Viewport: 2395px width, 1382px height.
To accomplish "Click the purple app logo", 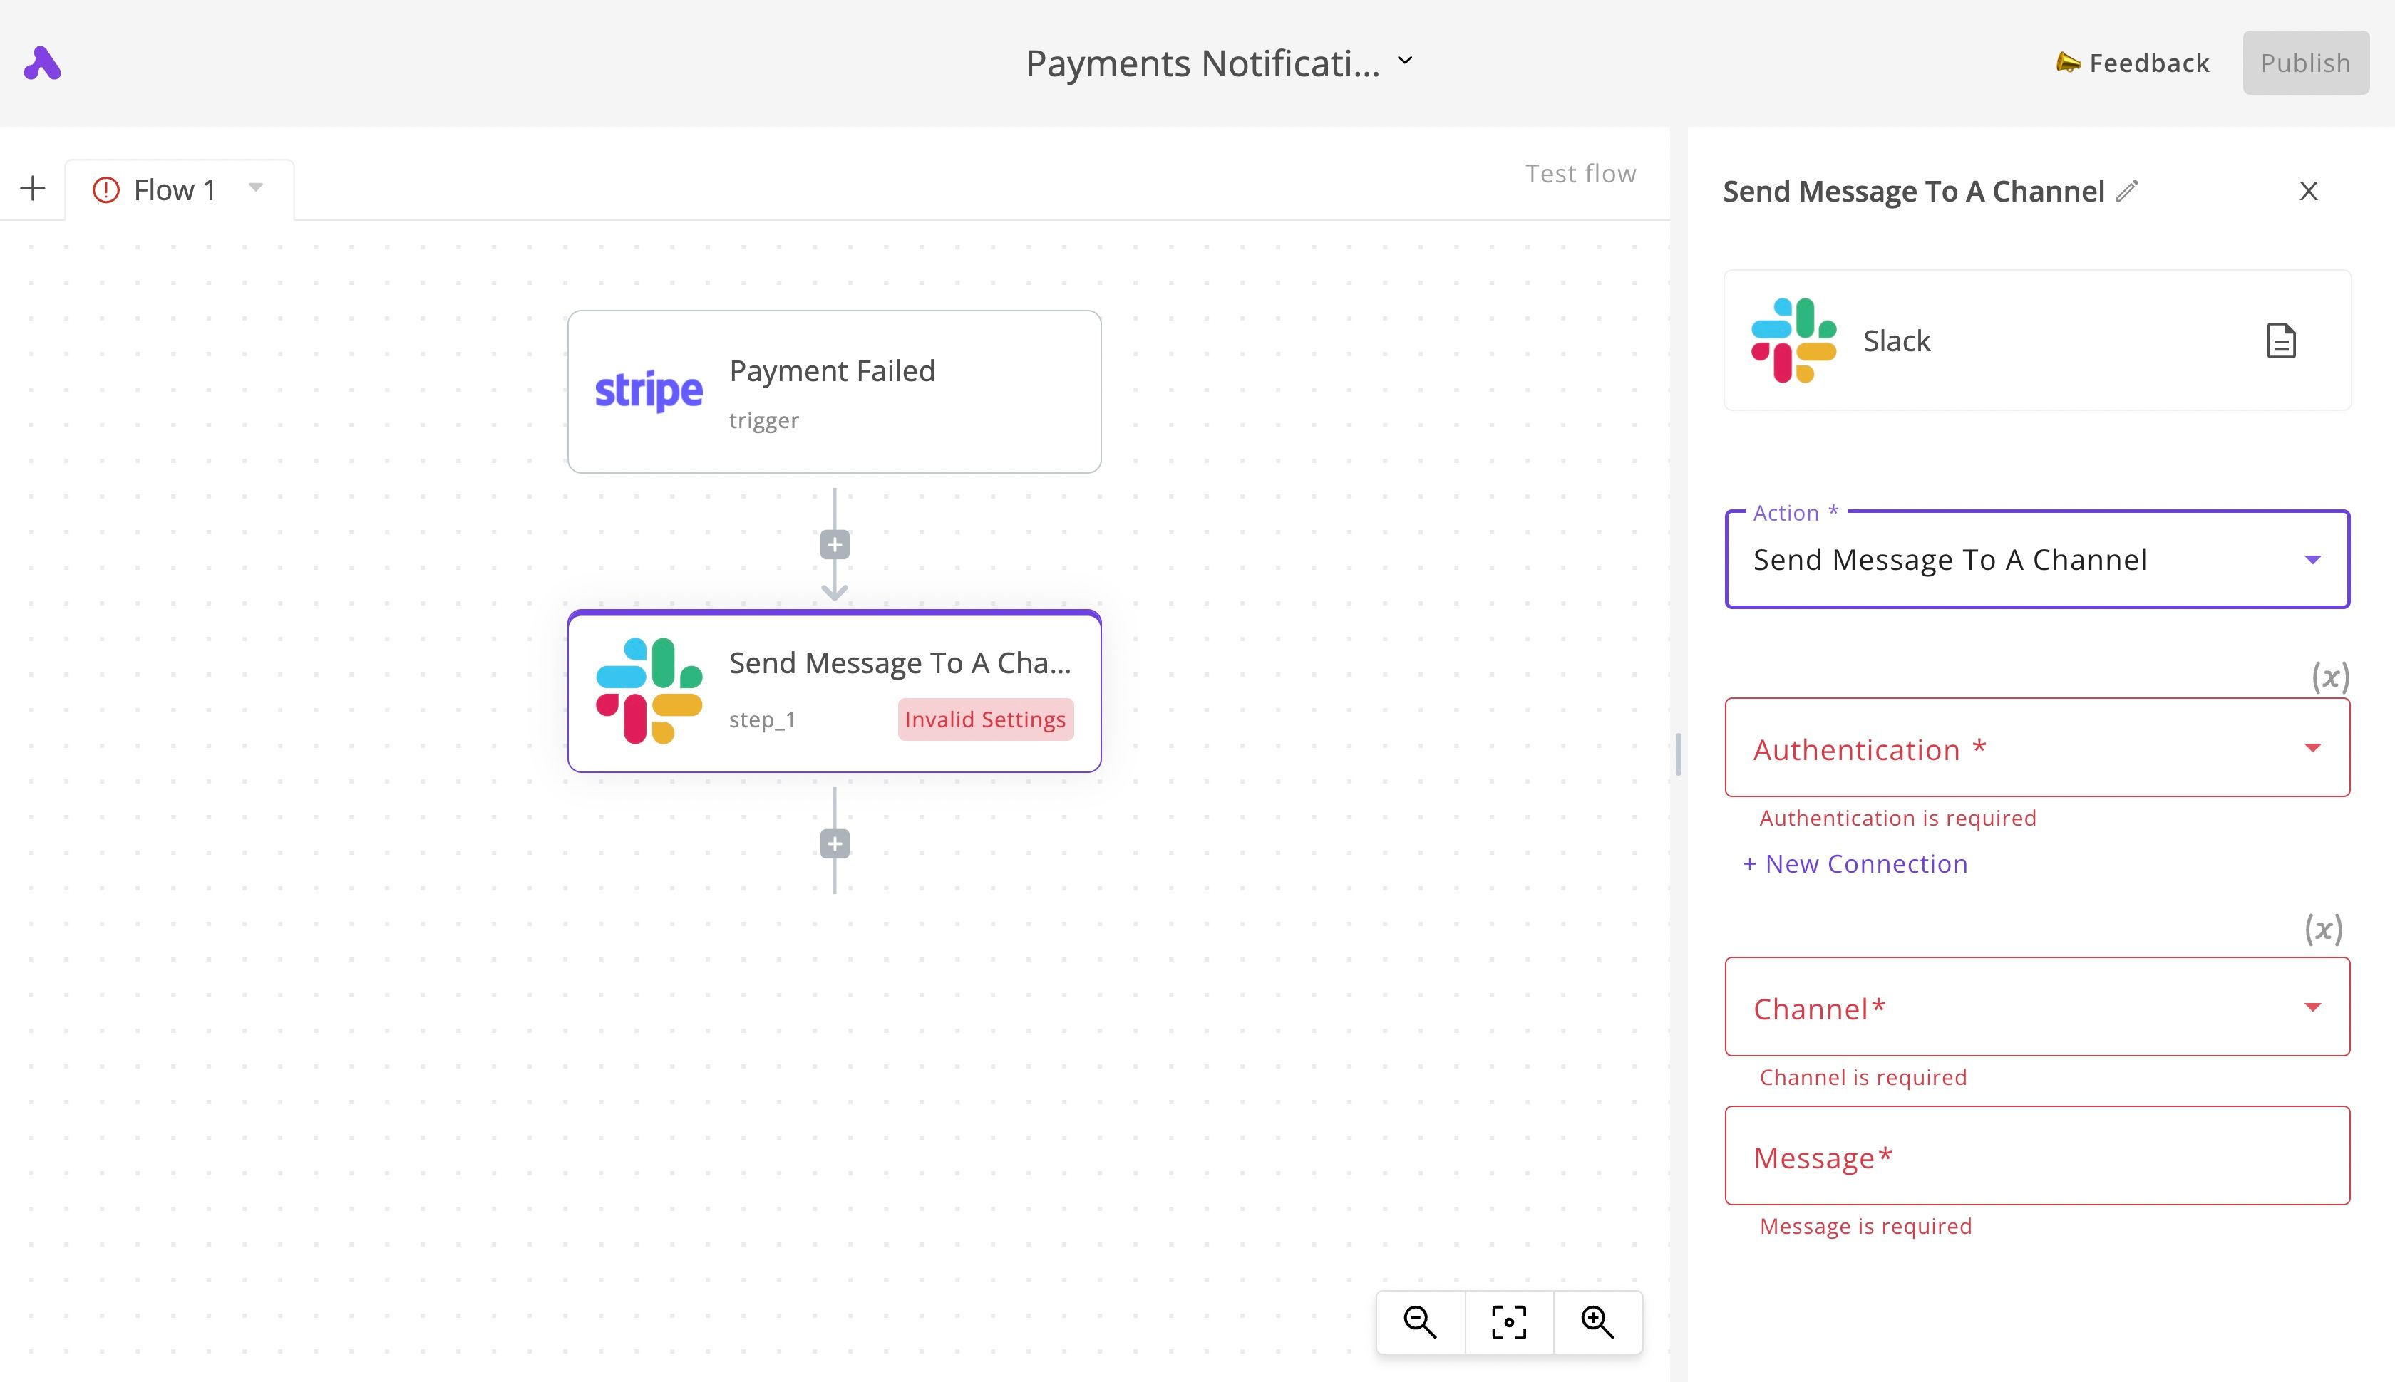I will (42, 63).
